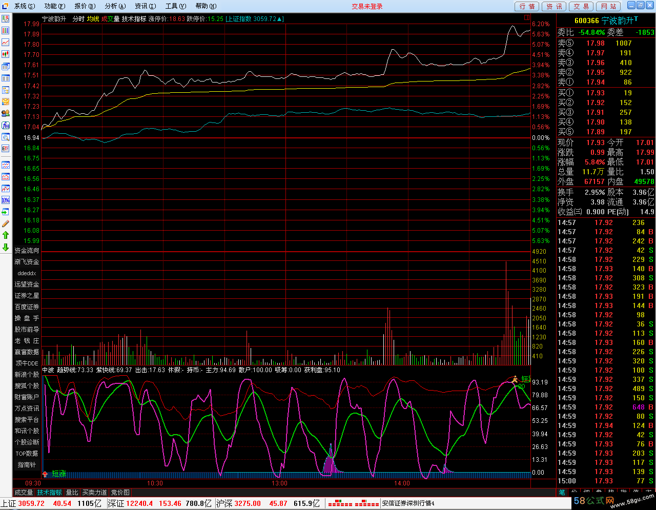The height and width of the screenshot is (510, 656).
Task: Open the 功能(F) menu
Action: (55, 6)
